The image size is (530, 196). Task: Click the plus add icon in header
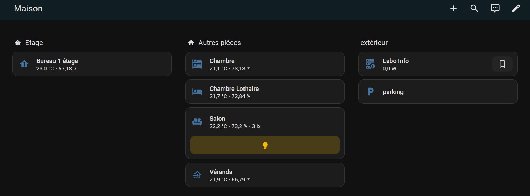click(x=453, y=8)
